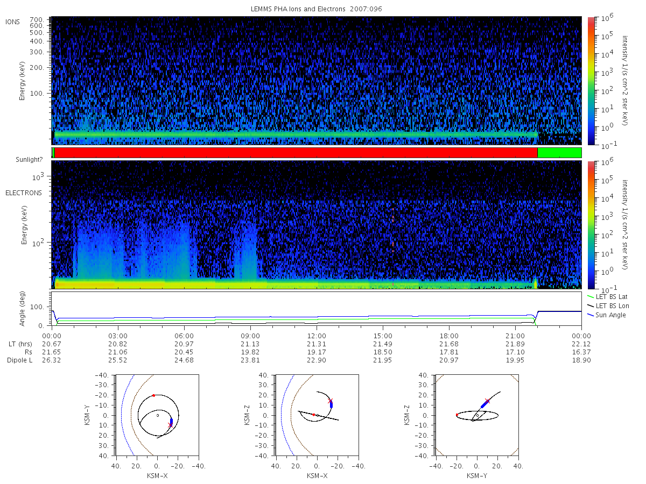
Task: Select the LET BS Lat legend entry
Action: [607, 296]
